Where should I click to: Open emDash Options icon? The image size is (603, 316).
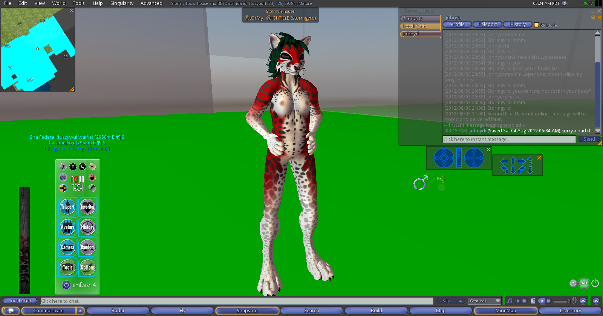pyautogui.click(x=87, y=267)
